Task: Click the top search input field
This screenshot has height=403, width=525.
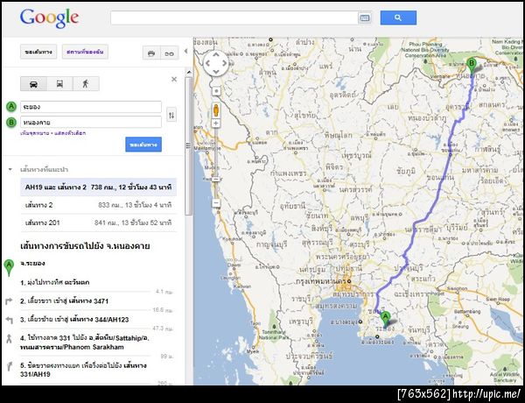Action: click(x=234, y=18)
